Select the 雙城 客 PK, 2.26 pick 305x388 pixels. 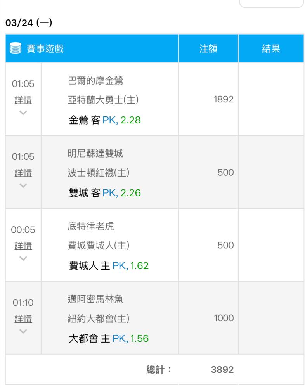tap(105, 193)
